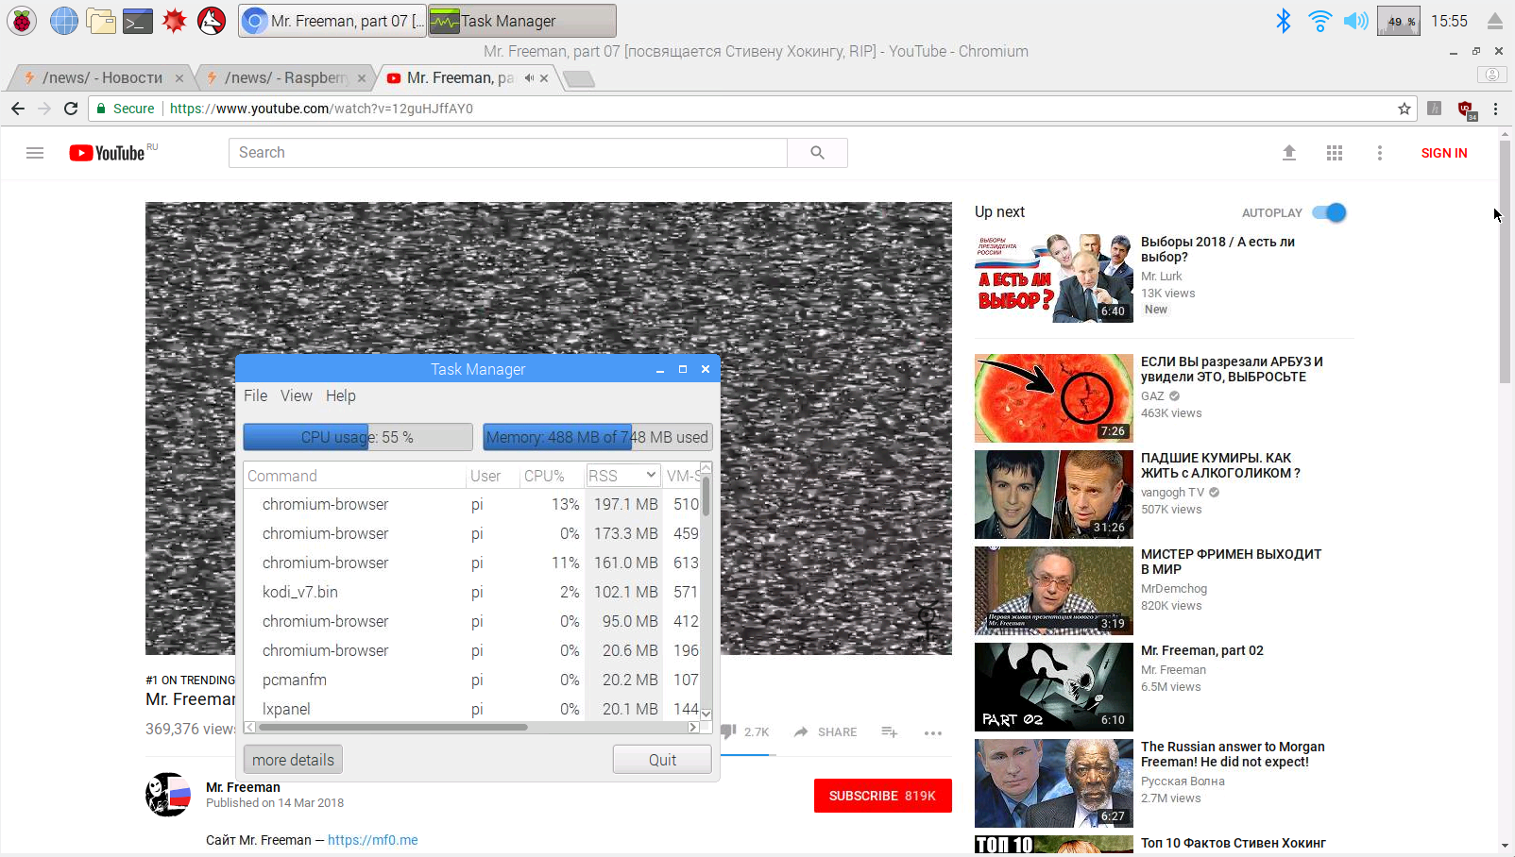Click the YouTube upload icon
Screen dimensions: 1515x857
click(x=1289, y=153)
